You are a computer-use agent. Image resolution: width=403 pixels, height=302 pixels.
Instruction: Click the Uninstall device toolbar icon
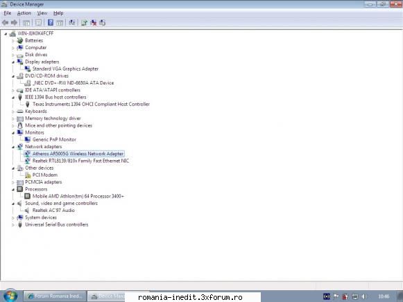pos(94,23)
